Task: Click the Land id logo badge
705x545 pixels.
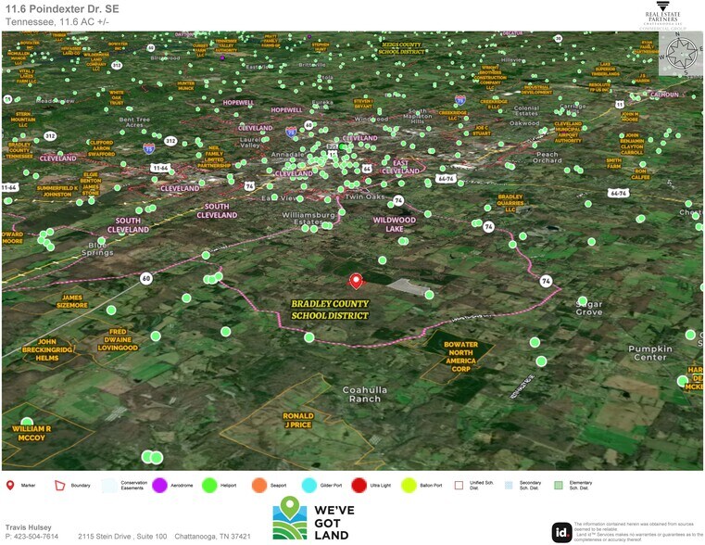Action: [x=562, y=532]
